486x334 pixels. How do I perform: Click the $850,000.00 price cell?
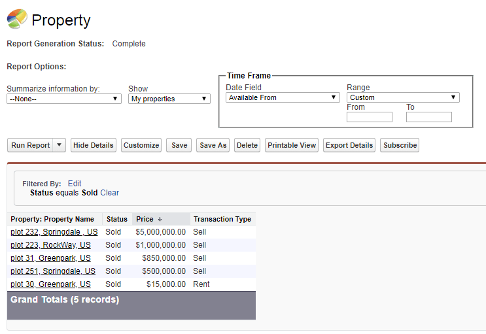164,258
